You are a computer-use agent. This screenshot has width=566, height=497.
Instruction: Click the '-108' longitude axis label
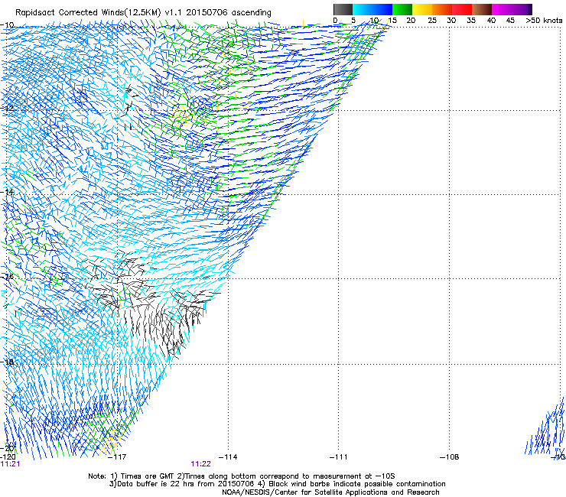[449, 457]
